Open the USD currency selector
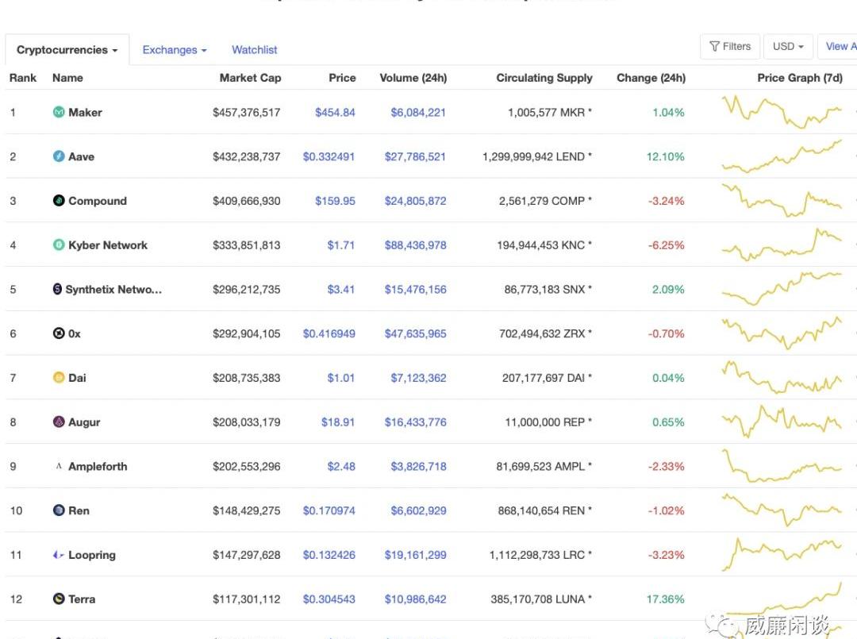Viewport: 857px width, 639px height. (x=788, y=47)
